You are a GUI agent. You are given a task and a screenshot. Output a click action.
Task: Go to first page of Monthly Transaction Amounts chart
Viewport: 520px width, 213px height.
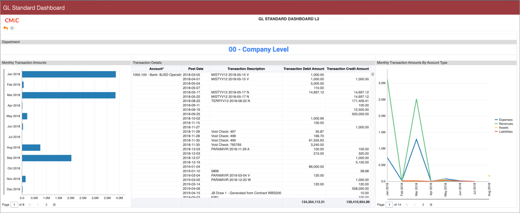tap(30, 205)
